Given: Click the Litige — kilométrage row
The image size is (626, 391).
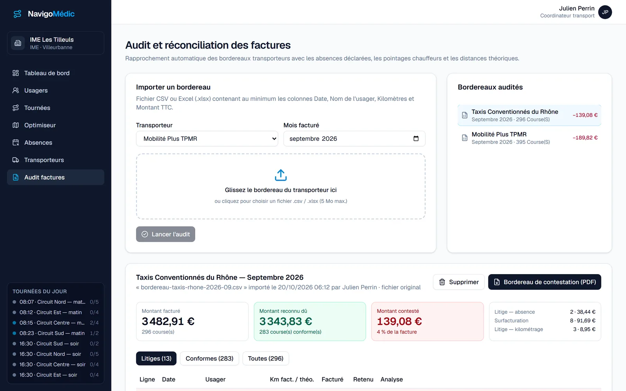Looking at the screenshot, I should (x=545, y=329).
